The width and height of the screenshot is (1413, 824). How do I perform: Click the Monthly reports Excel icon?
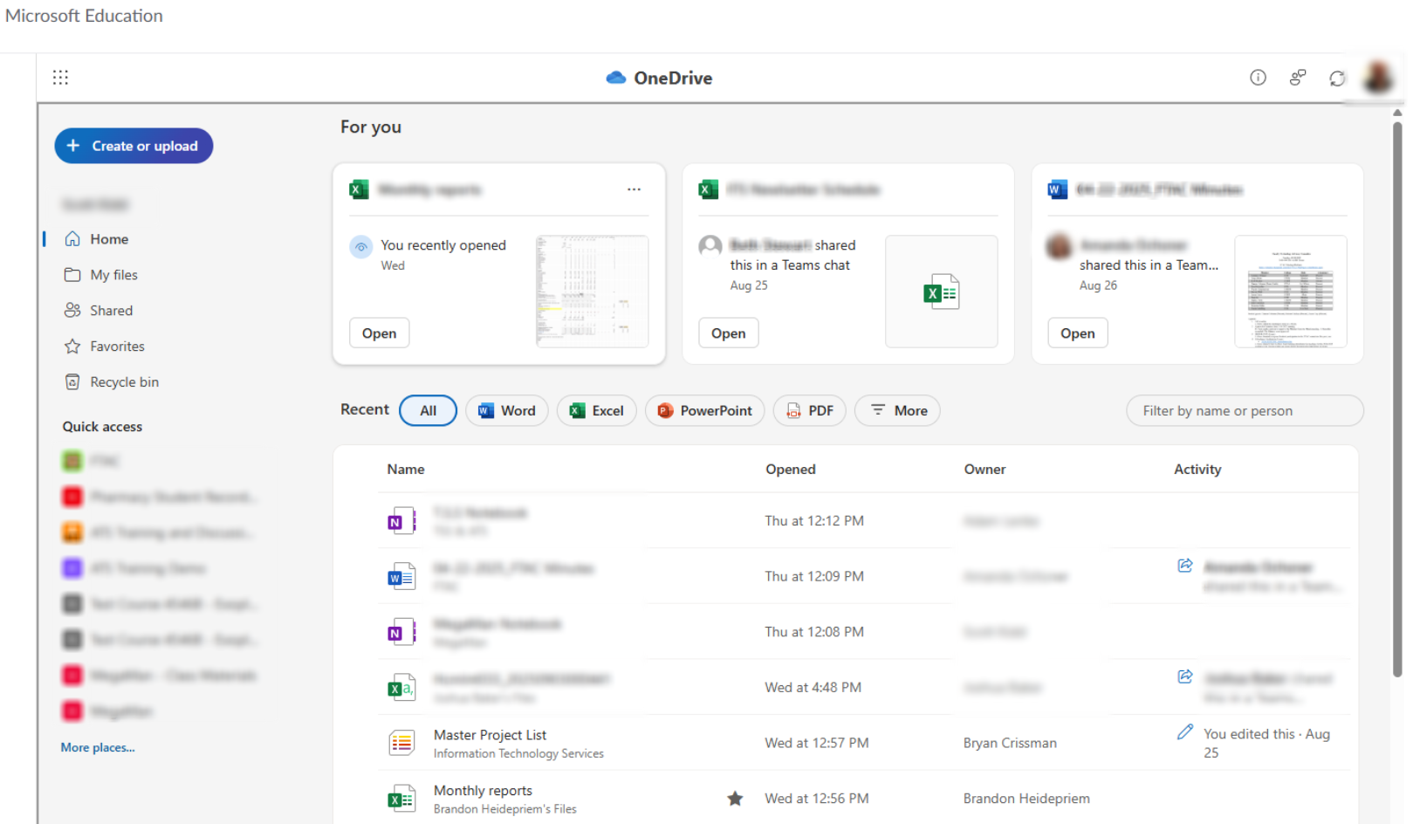[x=401, y=799]
